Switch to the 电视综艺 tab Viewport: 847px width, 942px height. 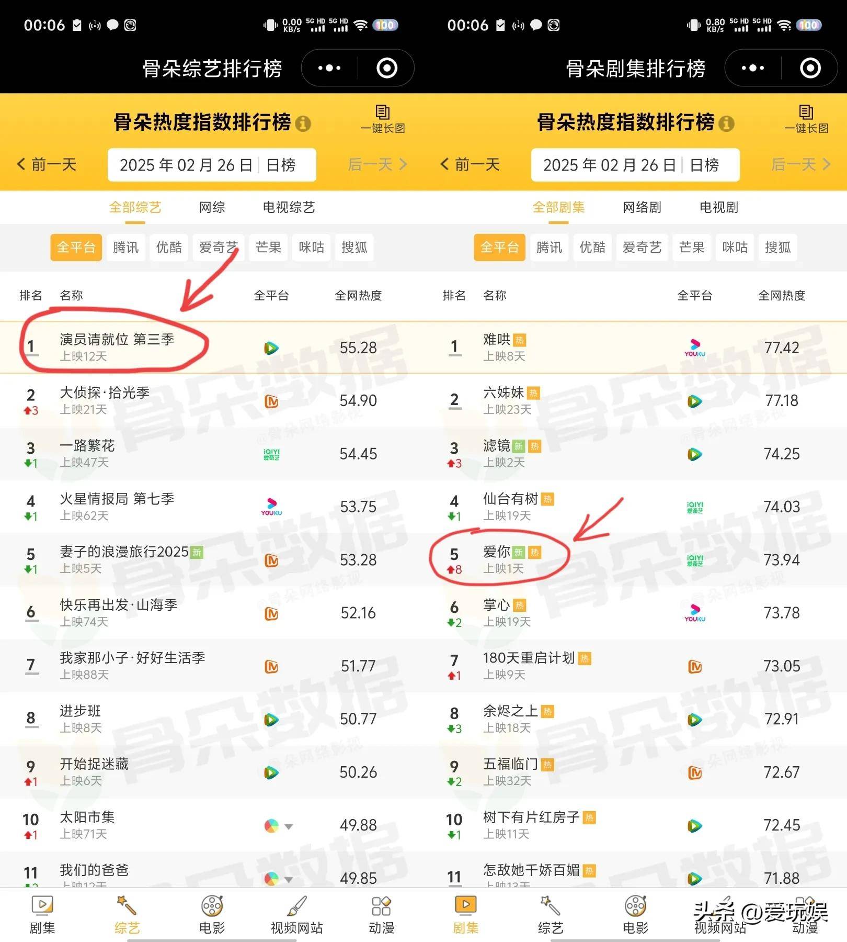coord(289,208)
